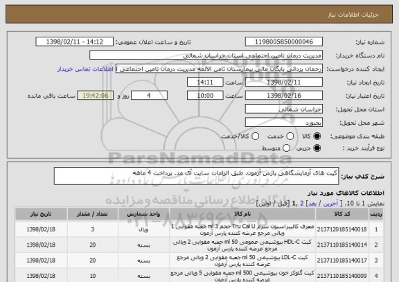Select the کالا/خدمت radio button
Viewport: 399px width, 282px height.
(x=255, y=136)
